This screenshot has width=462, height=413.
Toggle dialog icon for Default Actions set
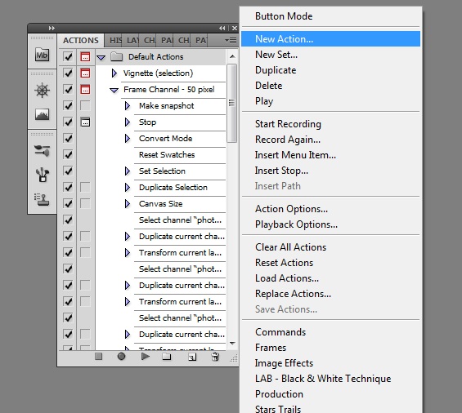[85, 57]
